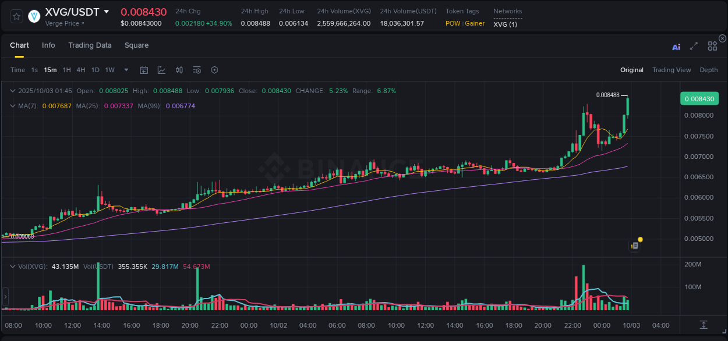
Task: Click the POW token tag
Action: pyautogui.click(x=453, y=23)
